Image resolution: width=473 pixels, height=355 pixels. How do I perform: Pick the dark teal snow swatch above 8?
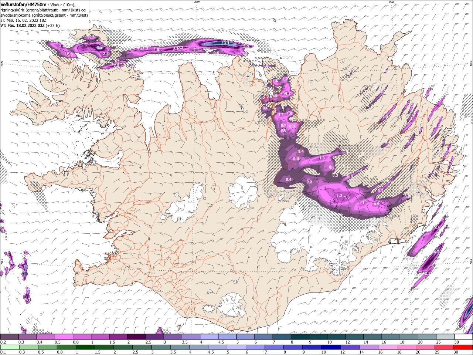300,337
